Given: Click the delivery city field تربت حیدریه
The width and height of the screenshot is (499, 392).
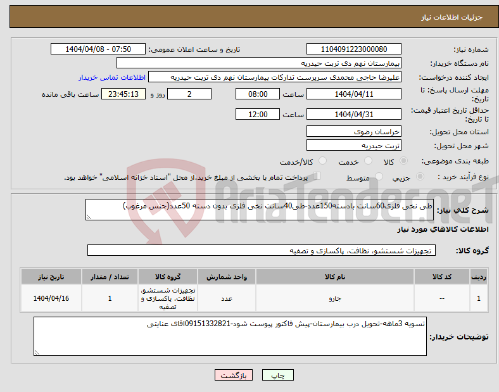Looking at the screenshot, I should coord(353,146).
